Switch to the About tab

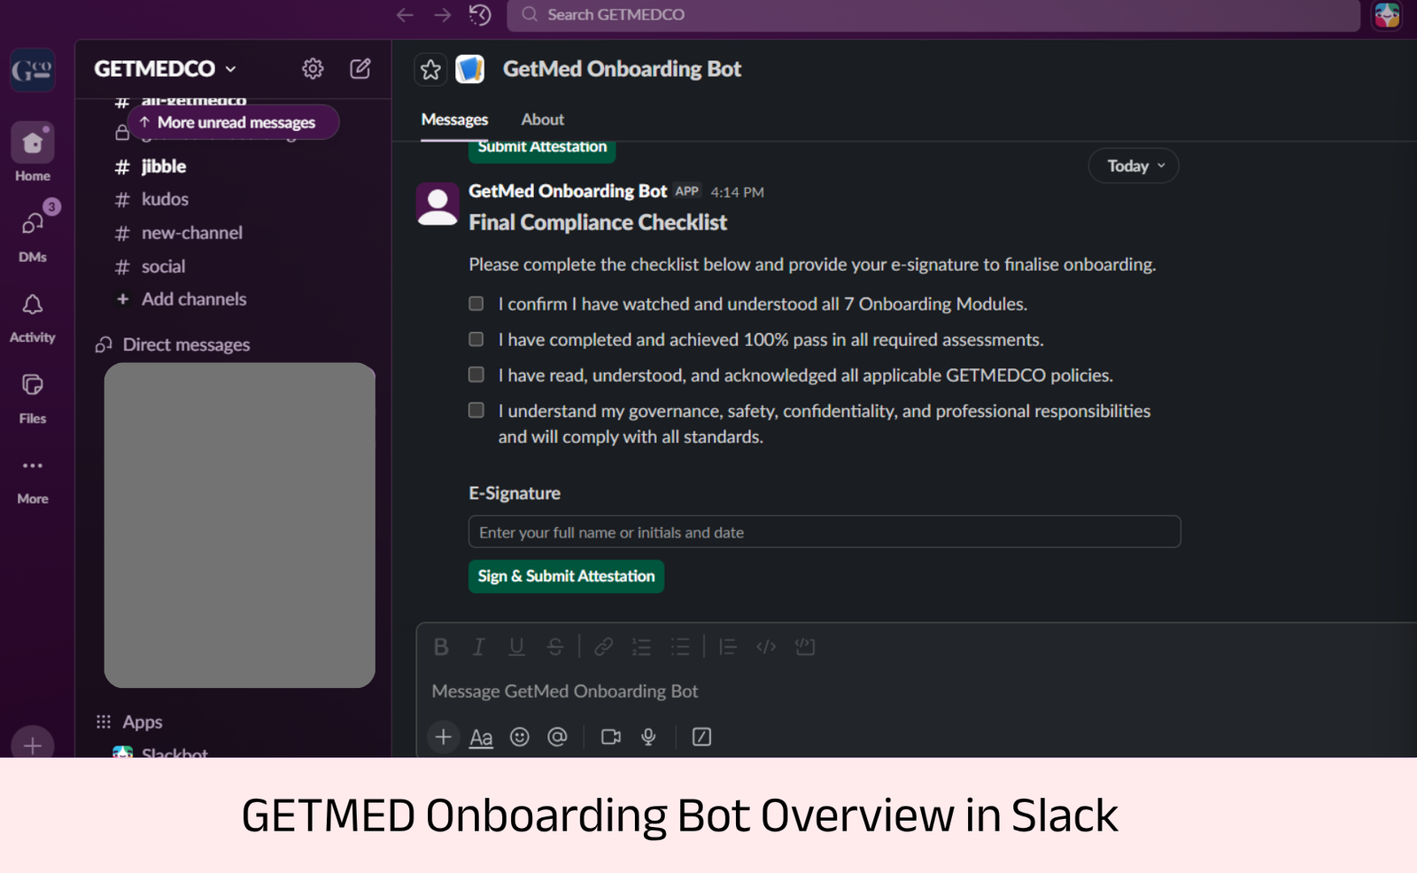[x=542, y=120]
